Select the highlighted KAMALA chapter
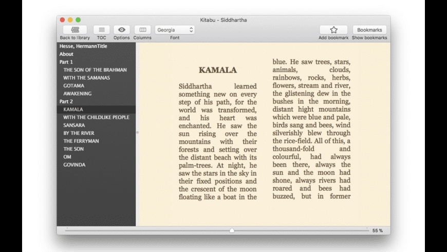447x252 pixels. pyautogui.click(x=96, y=110)
